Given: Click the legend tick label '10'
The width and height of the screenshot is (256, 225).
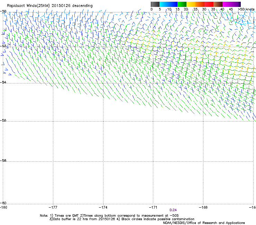Looking at the screenshot, I should pos(169,9).
